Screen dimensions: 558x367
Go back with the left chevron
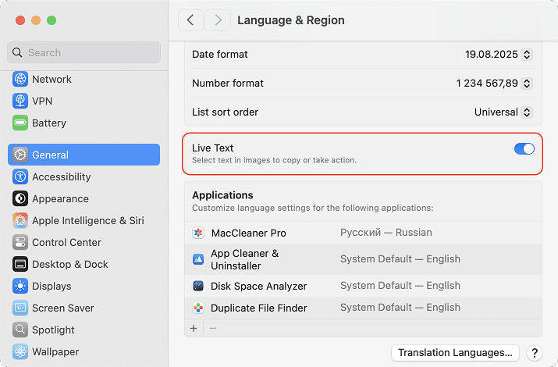[x=190, y=20]
